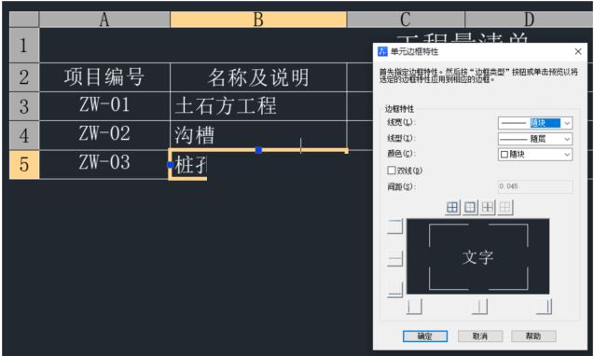Select row header 5
Screen dimensions: 594x356
pyautogui.click(x=24, y=164)
